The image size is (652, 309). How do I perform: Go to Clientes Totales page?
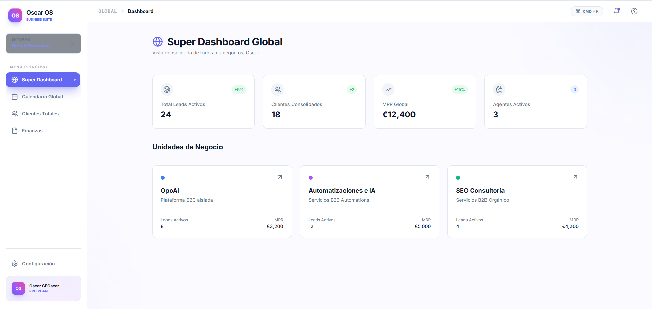[x=40, y=114]
